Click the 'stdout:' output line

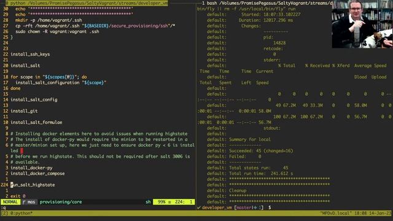(272, 128)
